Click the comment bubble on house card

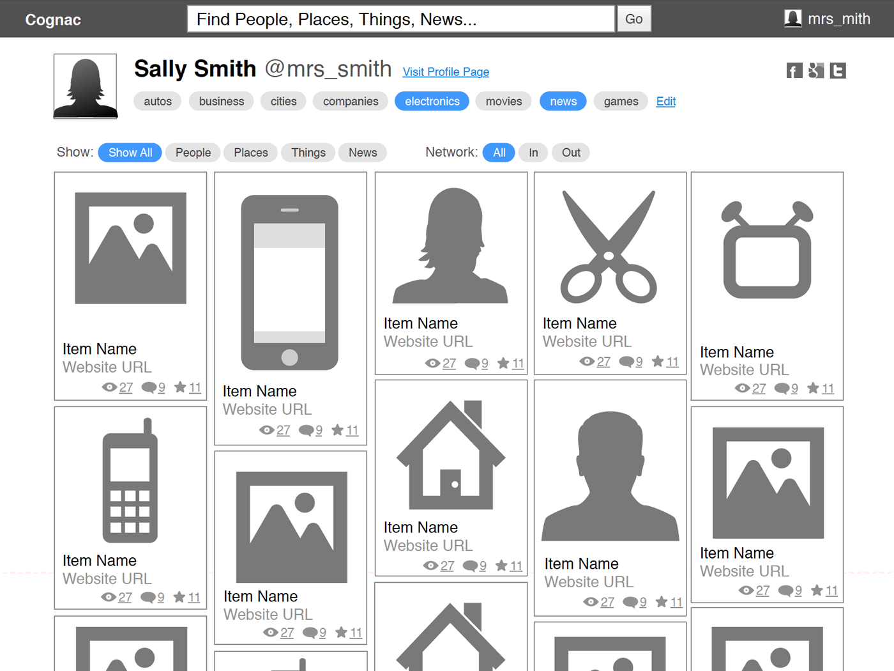470,566
